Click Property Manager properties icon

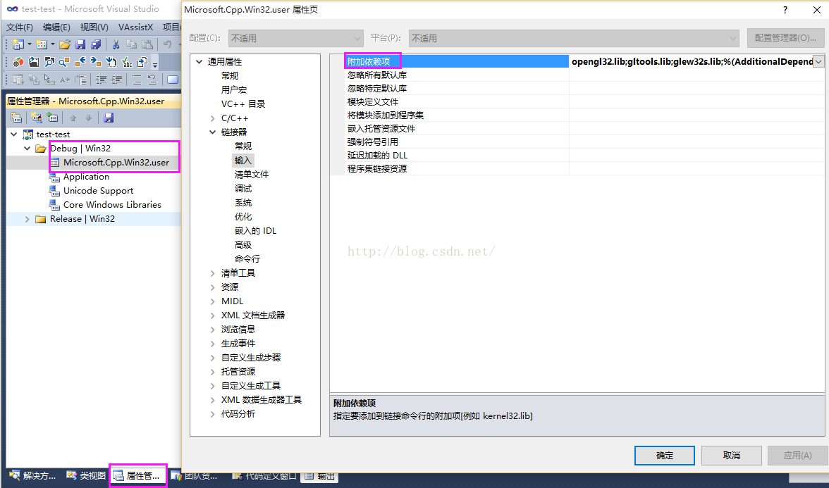[16, 118]
